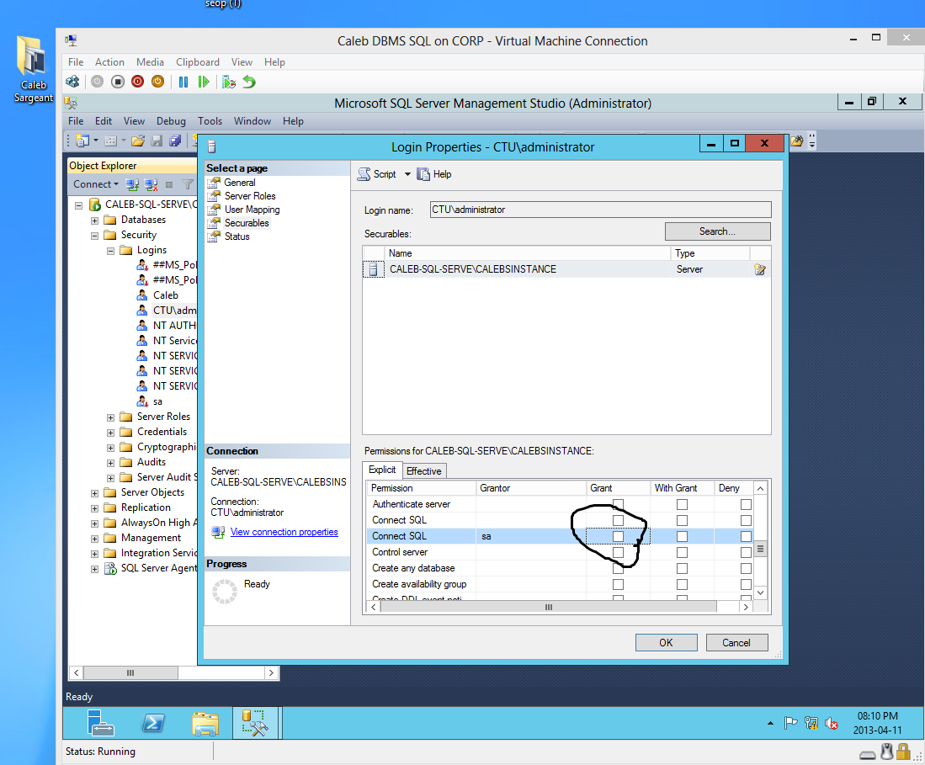The width and height of the screenshot is (925, 765).
Task: Click the SSMS New Query toolbar icon
Action: coord(83,141)
